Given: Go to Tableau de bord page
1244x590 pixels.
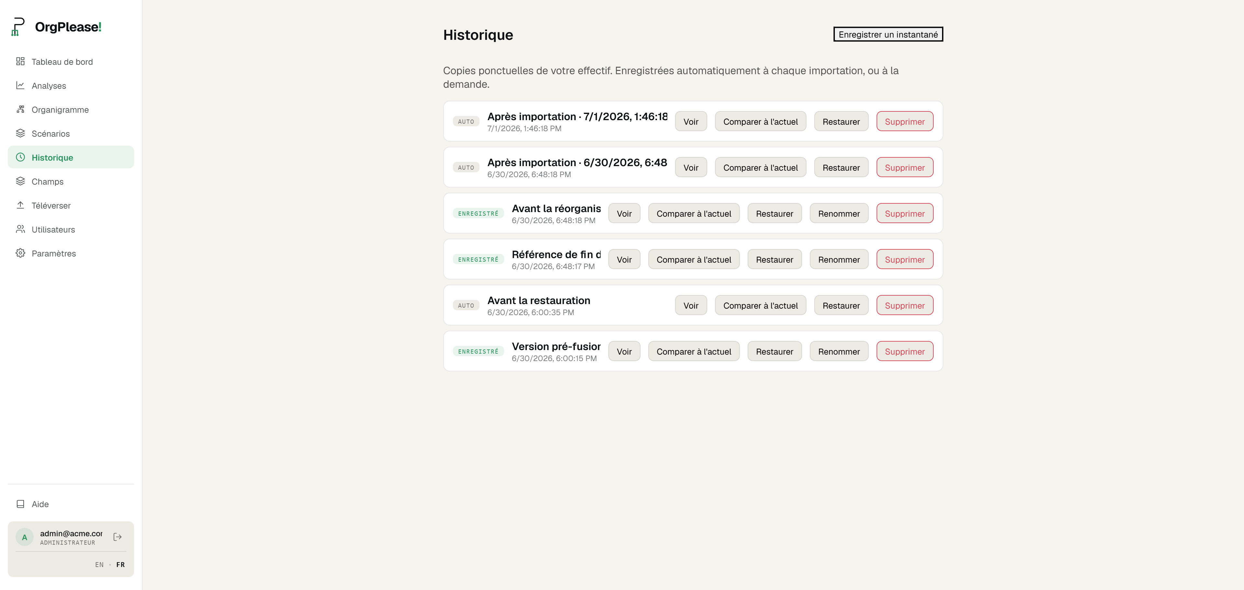Looking at the screenshot, I should [x=71, y=61].
